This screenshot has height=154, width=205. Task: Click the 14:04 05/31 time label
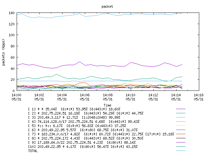(x=62, y=97)
